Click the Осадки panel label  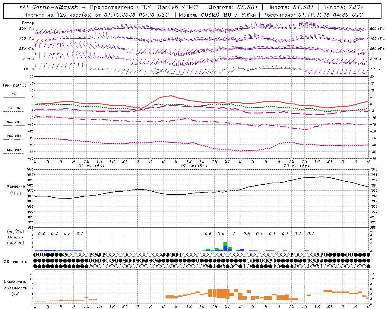point(16,237)
